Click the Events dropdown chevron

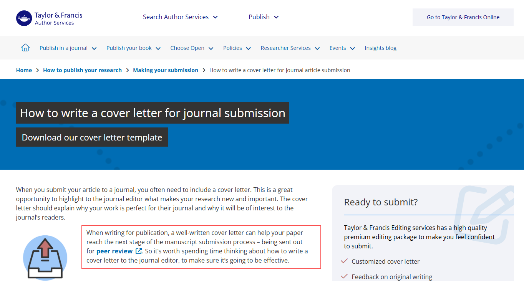(x=352, y=48)
